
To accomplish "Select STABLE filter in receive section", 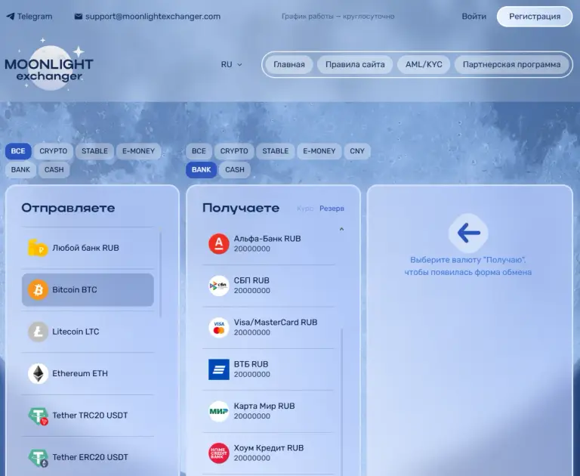I will point(275,151).
